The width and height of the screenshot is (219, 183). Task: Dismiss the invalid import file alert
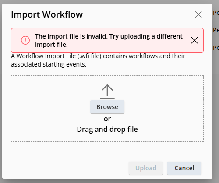(194, 40)
